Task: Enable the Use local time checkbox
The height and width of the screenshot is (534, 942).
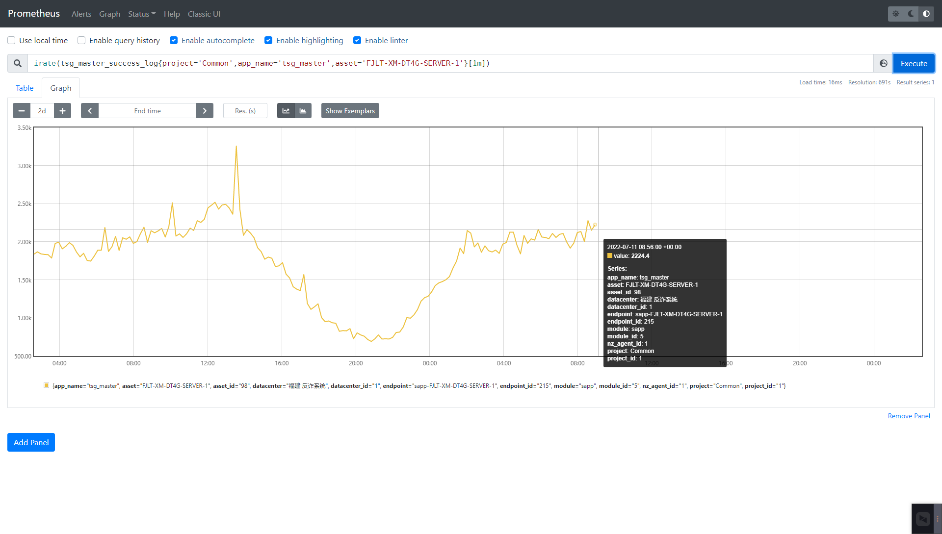Action: click(x=11, y=40)
